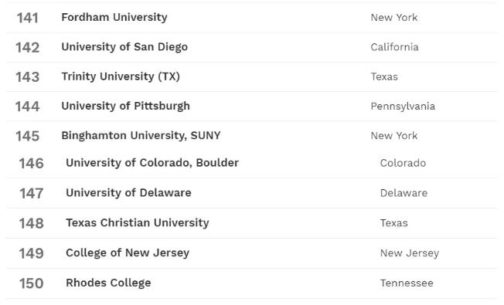Click Colorado state label
Screen dimensions: 504x305
point(403,163)
